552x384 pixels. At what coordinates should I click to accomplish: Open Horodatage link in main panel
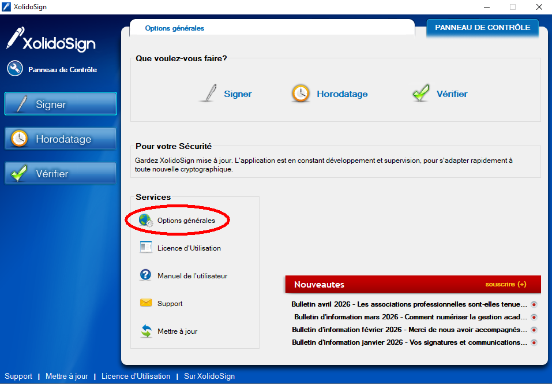click(342, 94)
